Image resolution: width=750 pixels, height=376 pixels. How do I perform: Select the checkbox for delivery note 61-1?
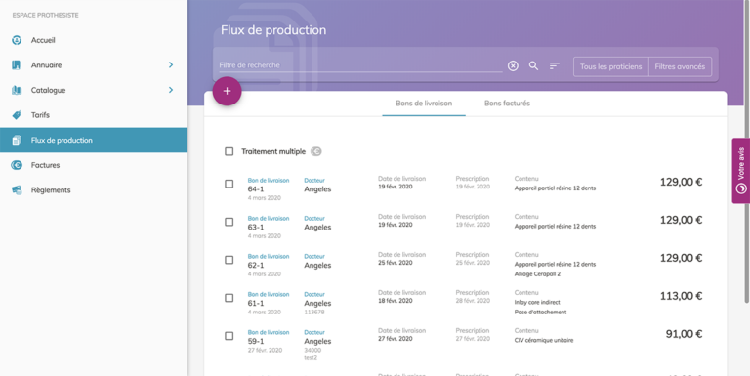[x=229, y=298]
